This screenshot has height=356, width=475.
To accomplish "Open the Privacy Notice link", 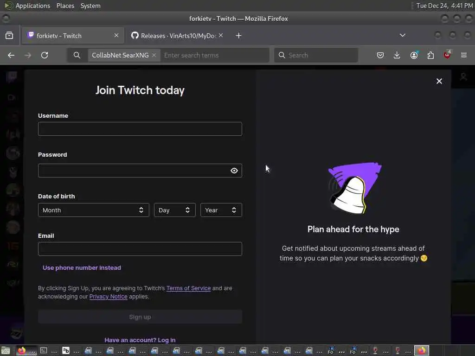I will (x=108, y=297).
